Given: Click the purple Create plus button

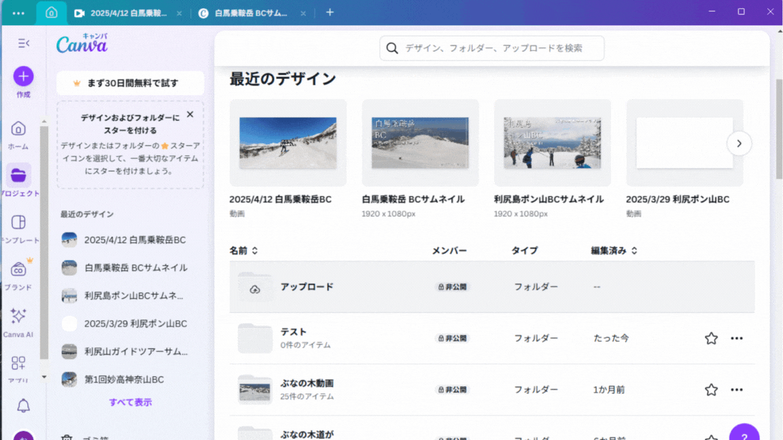Looking at the screenshot, I should (23, 76).
